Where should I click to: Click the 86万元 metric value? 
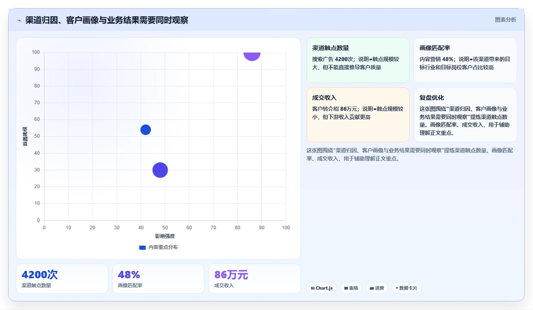coord(231,275)
